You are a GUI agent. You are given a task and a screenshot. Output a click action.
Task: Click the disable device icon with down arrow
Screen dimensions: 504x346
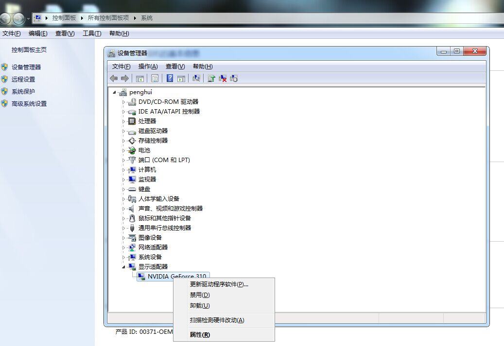coord(234,78)
